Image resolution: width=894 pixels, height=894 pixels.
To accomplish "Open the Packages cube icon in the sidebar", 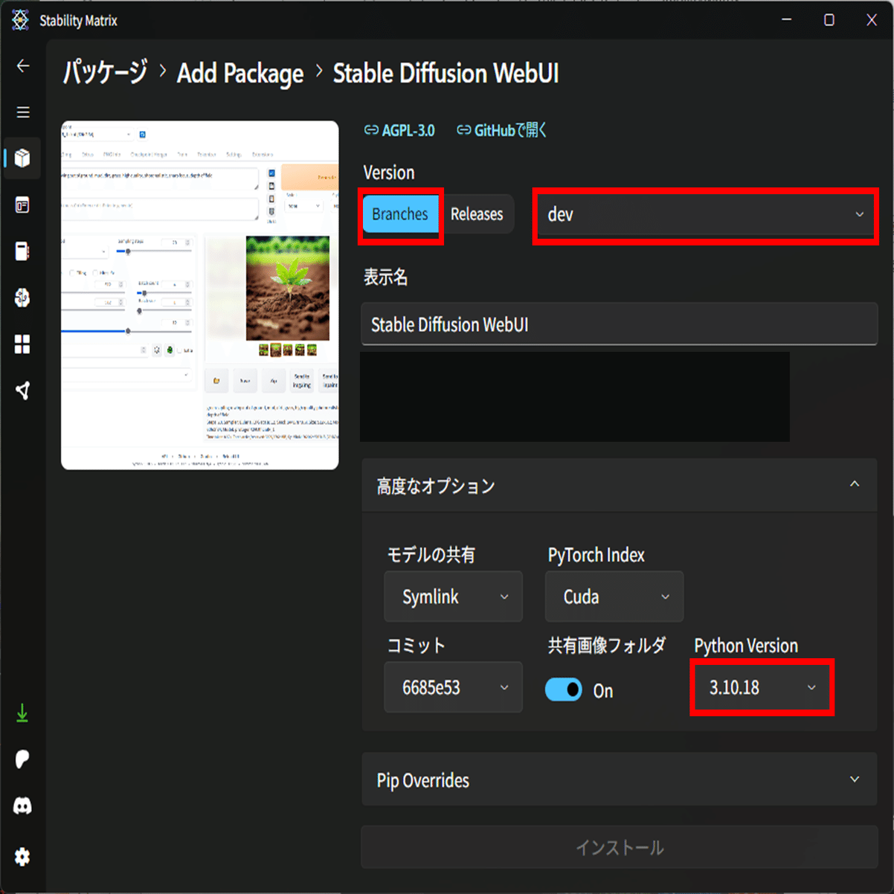I will click(23, 158).
